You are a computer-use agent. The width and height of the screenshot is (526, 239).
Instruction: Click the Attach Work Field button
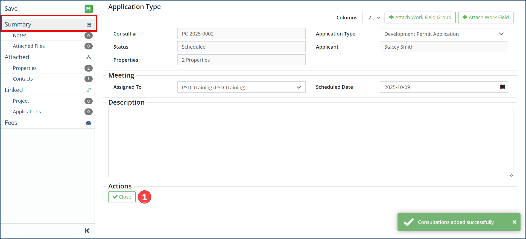[x=486, y=17]
